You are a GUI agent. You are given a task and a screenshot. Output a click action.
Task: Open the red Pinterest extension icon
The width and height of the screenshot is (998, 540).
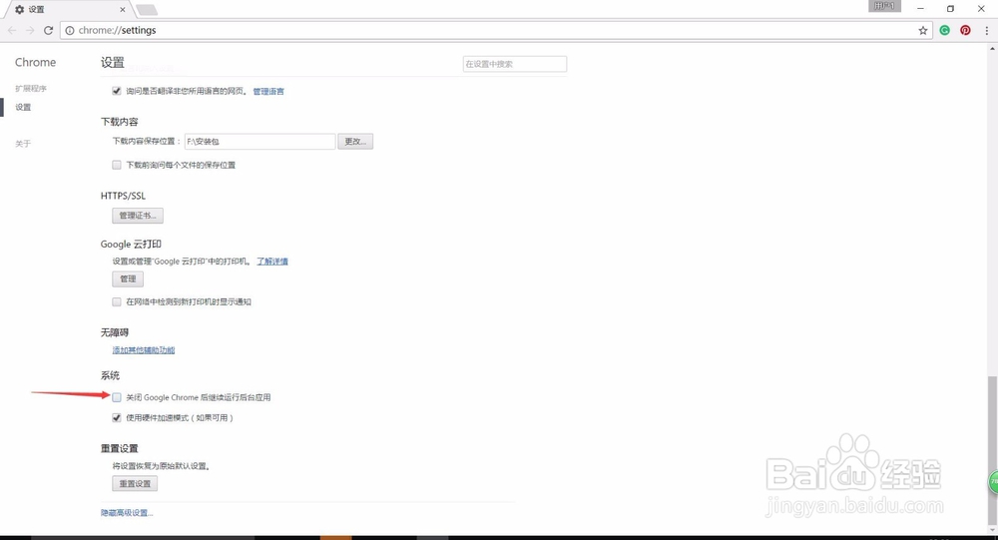pos(965,30)
